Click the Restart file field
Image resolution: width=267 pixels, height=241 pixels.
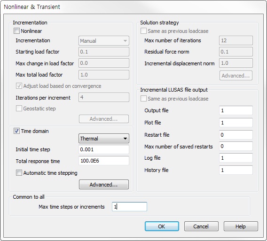(236, 135)
